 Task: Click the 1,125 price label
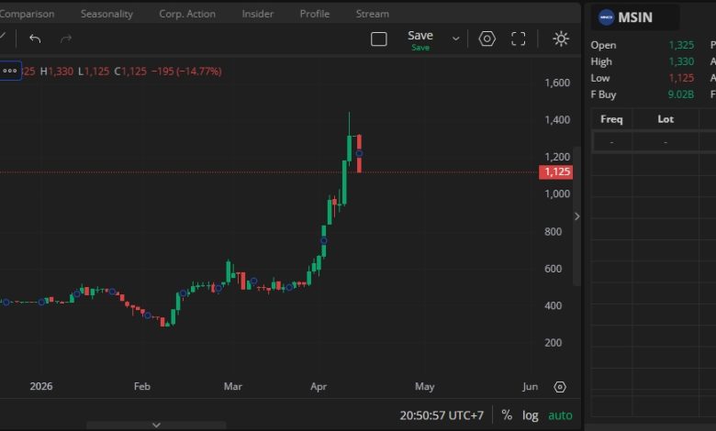pos(555,172)
